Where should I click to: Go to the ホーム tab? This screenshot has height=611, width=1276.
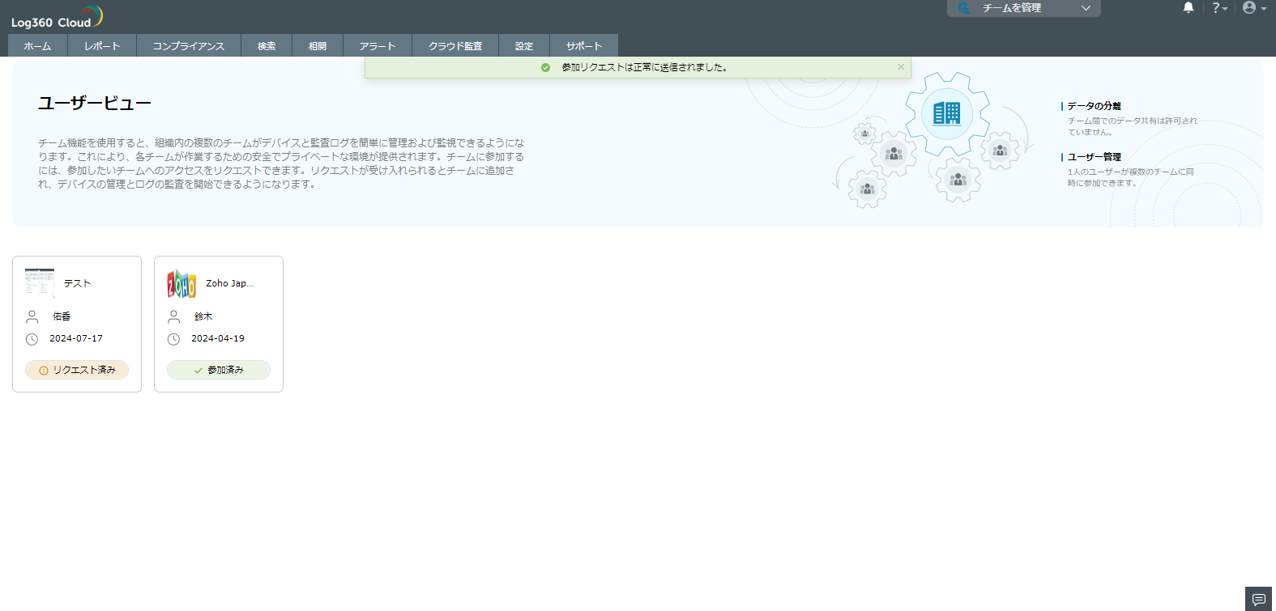click(37, 46)
